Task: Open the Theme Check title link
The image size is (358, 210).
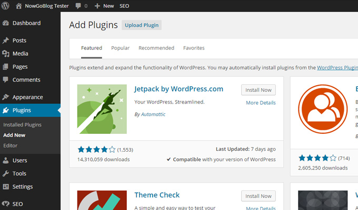Action: coord(157,195)
